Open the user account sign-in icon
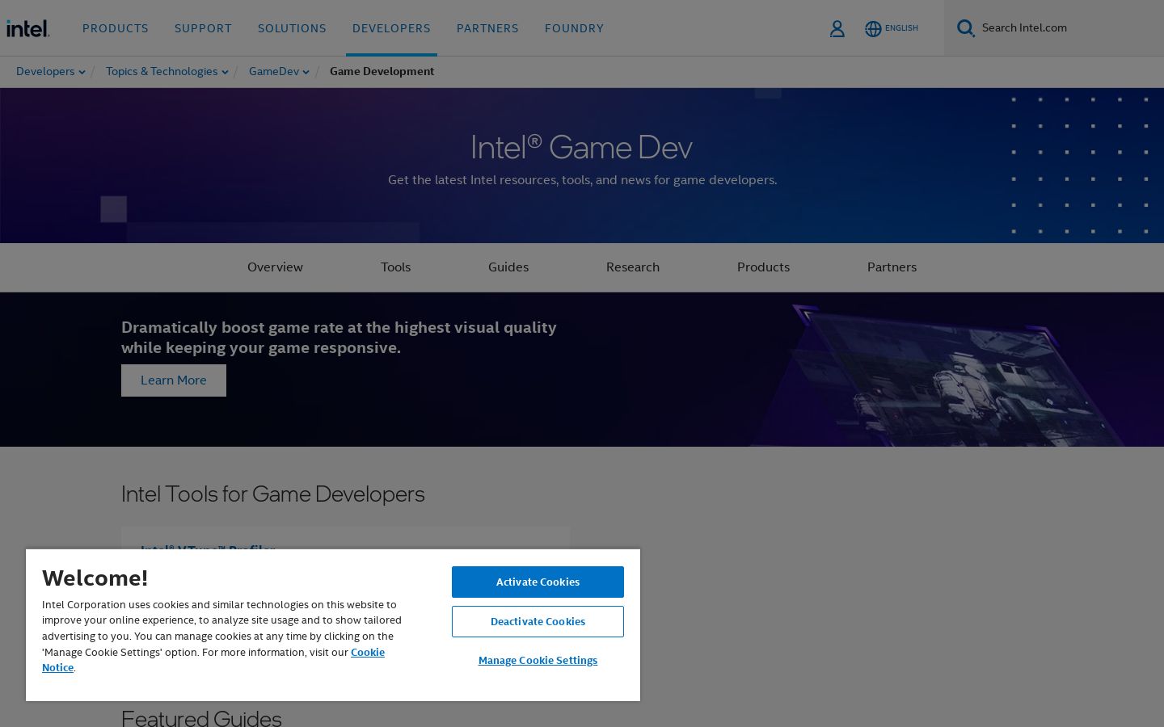 pos(837,28)
